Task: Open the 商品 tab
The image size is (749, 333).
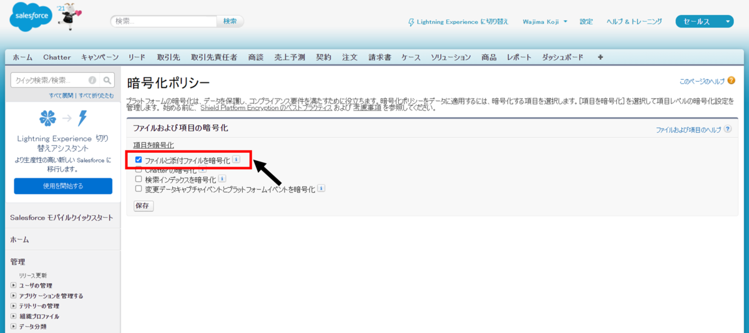Action: (489, 57)
